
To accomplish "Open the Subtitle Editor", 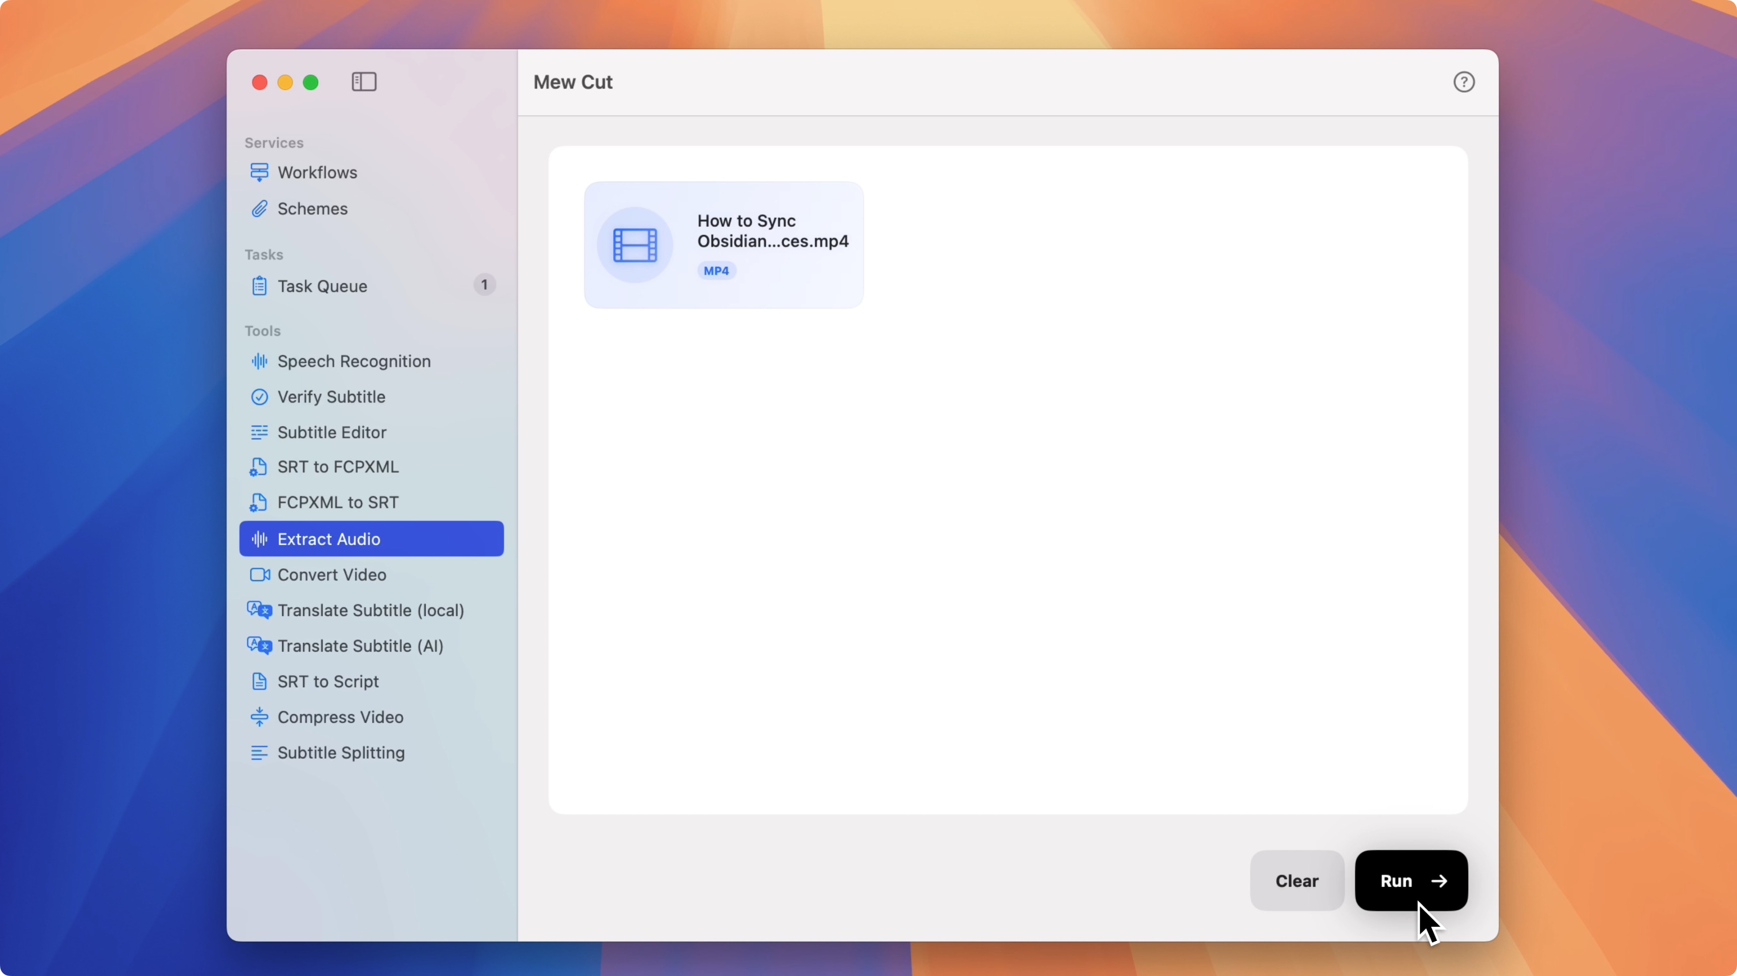I will click(332, 432).
